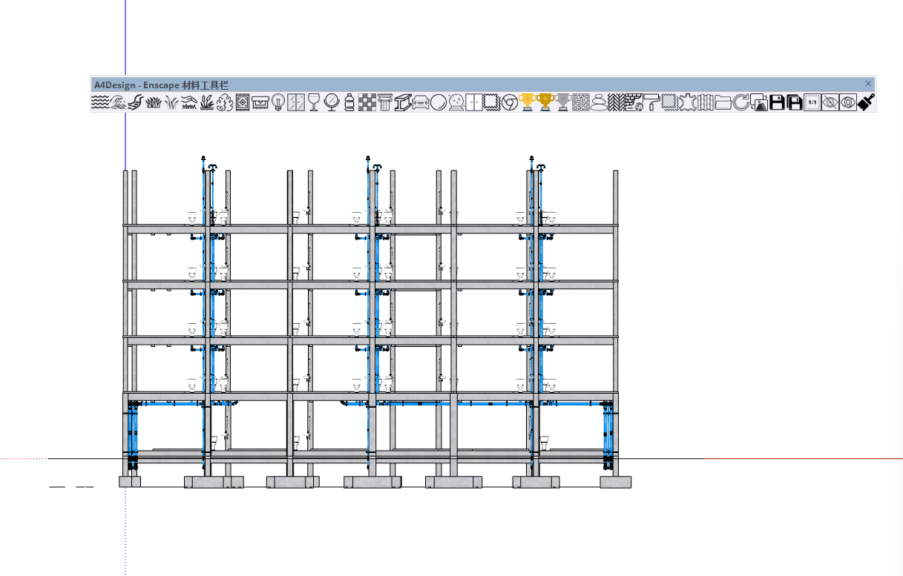Toggle the 1:1 scale icon

pos(812,102)
